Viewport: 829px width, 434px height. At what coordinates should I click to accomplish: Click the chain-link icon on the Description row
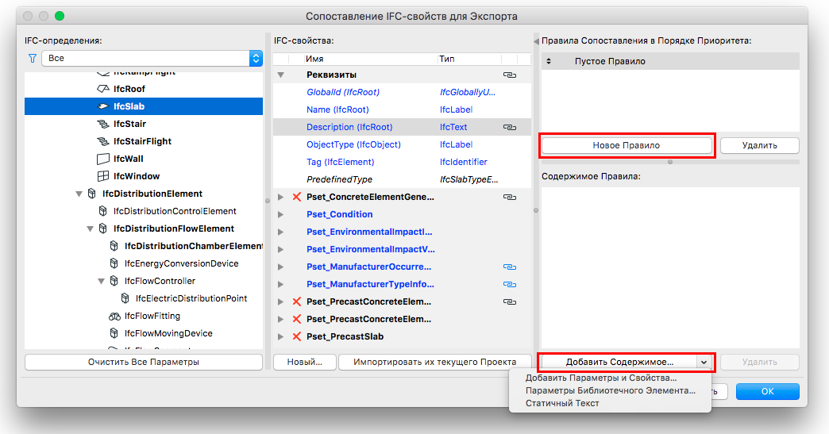(x=510, y=127)
